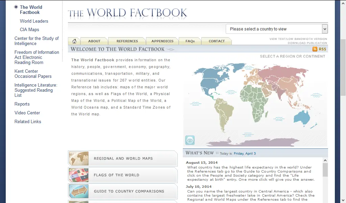Open the Video Center link
Viewport: 346px width, 203px height.
[x=27, y=113]
